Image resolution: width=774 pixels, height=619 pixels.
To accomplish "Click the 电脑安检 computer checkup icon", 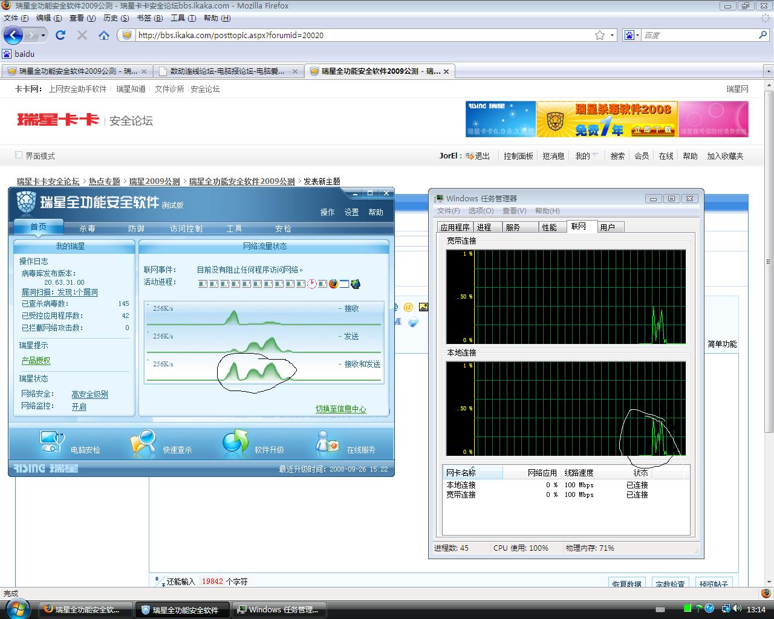I will coord(52,442).
